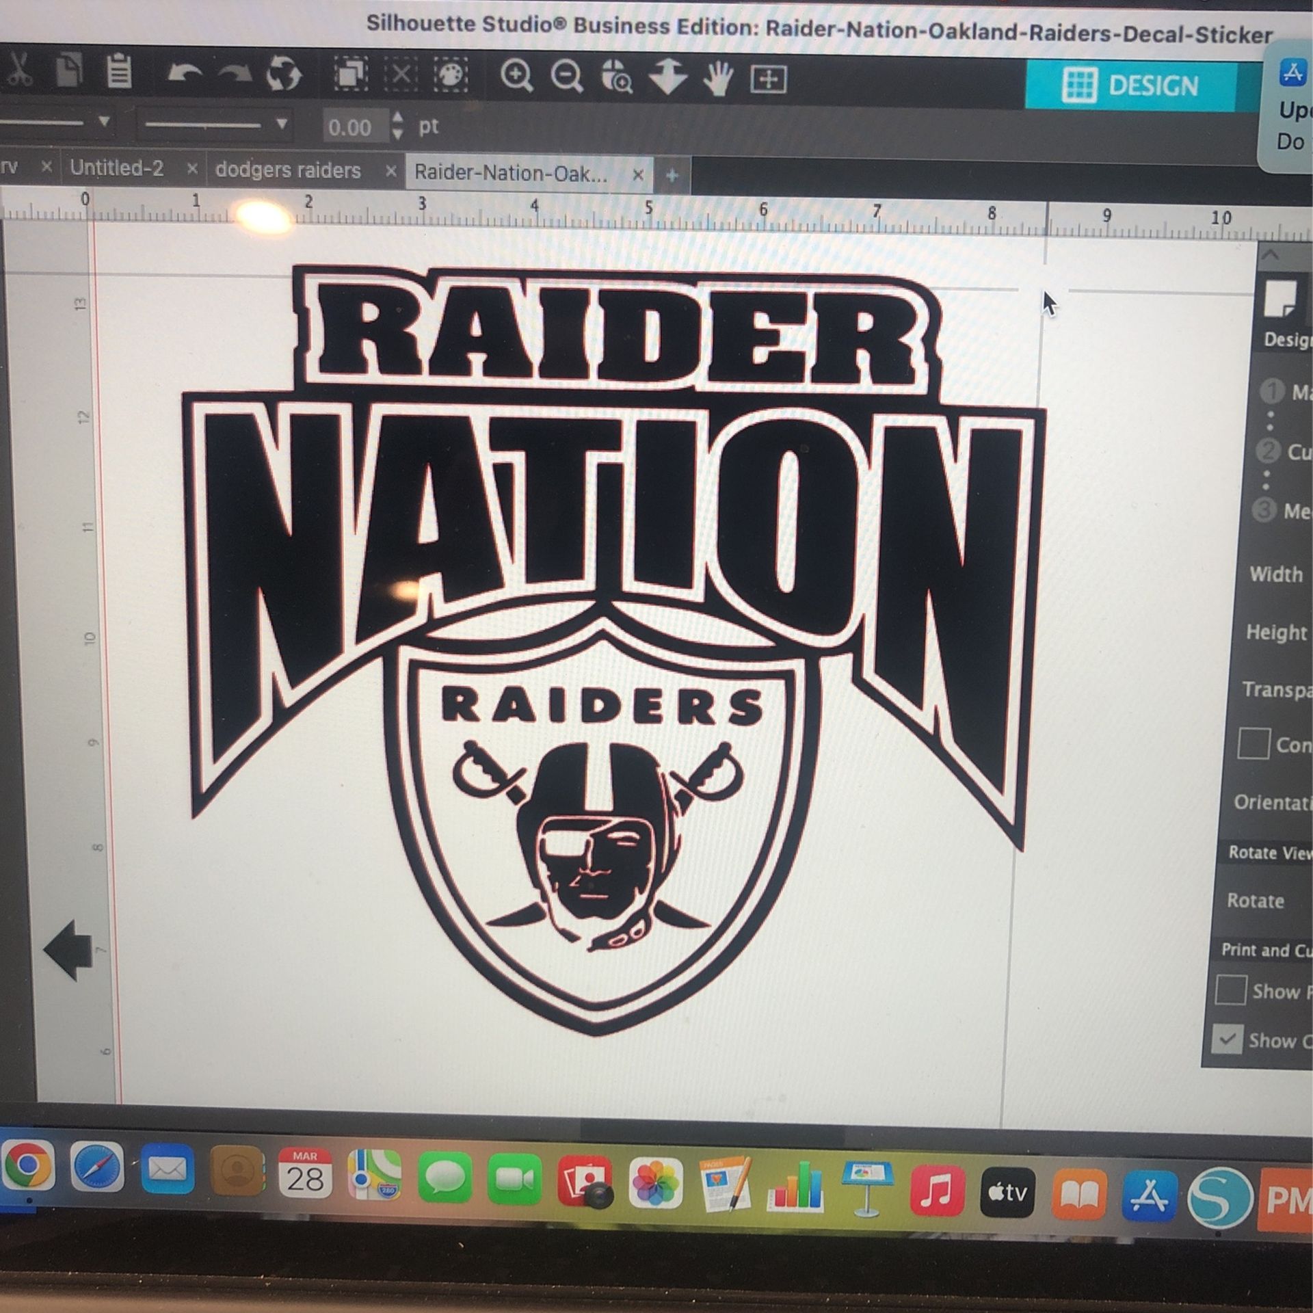Click the Zoom Selection icon
The image size is (1313, 1313).
tap(617, 76)
